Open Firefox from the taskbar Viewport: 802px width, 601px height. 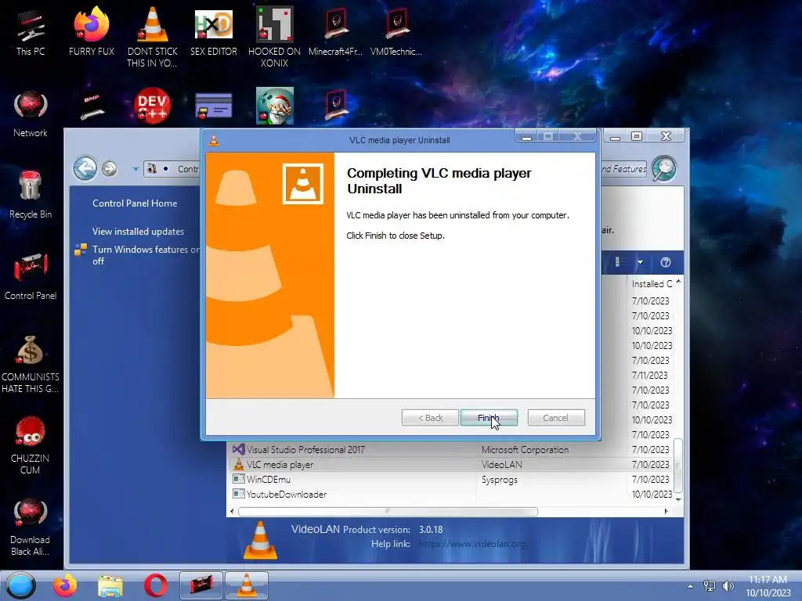click(65, 585)
